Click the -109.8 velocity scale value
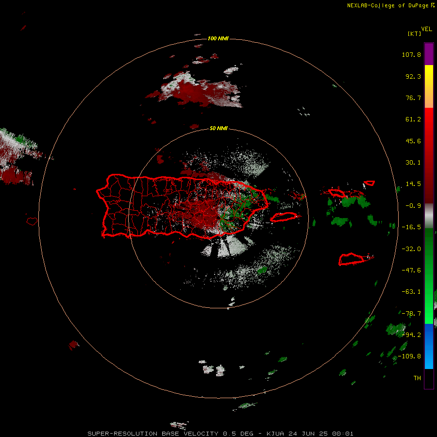 410,356
